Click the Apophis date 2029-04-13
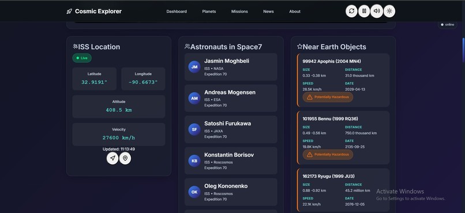The image size is (465, 213). 355,89
